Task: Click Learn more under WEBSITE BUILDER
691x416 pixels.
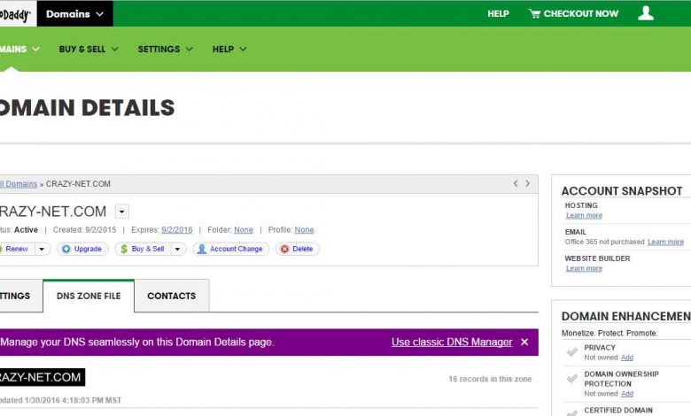Action: pyautogui.click(x=584, y=268)
